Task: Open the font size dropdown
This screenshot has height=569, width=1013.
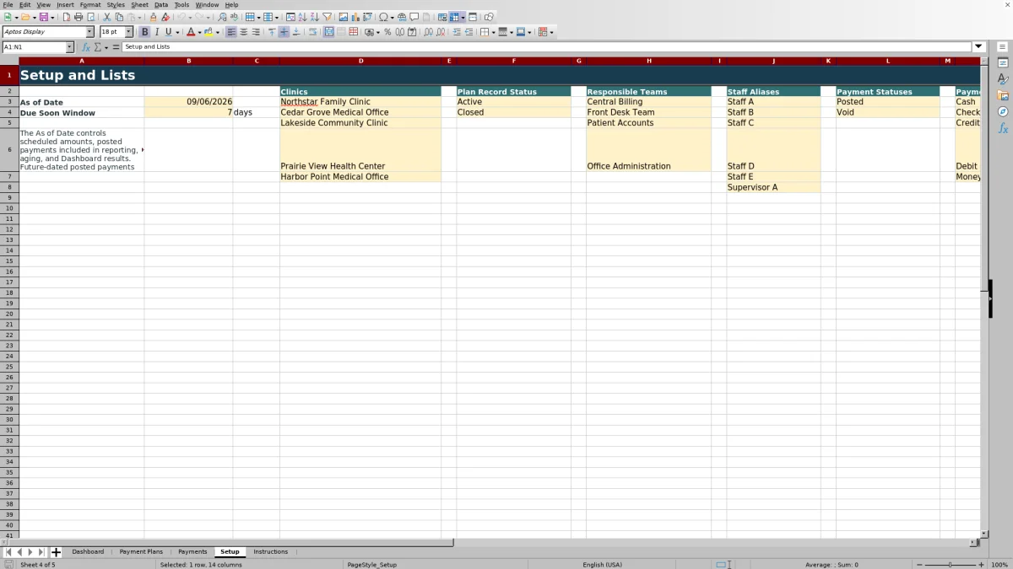Action: click(129, 32)
